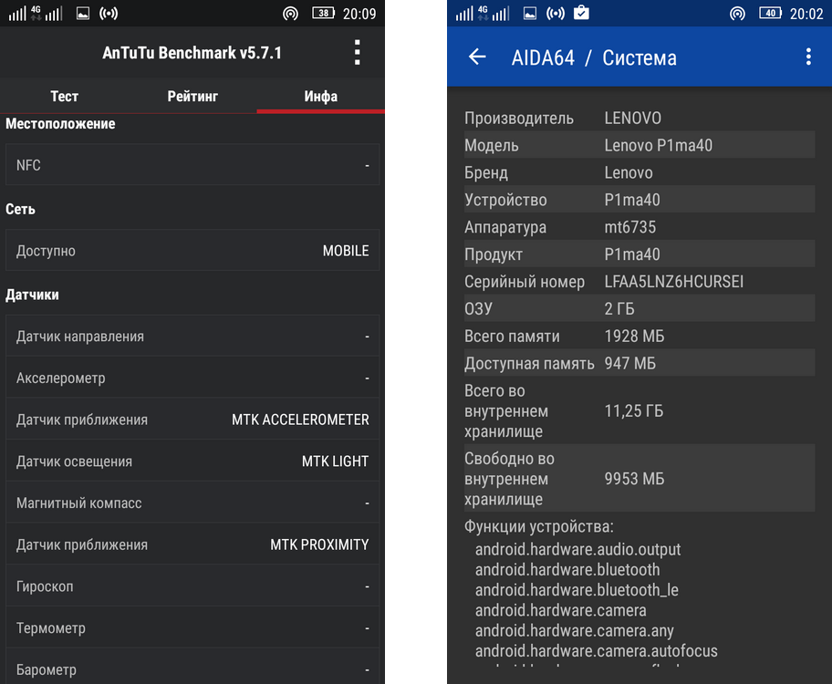832x684 pixels.
Task: Tap the LENOVO manufacturer value
Action: pyautogui.click(x=632, y=118)
